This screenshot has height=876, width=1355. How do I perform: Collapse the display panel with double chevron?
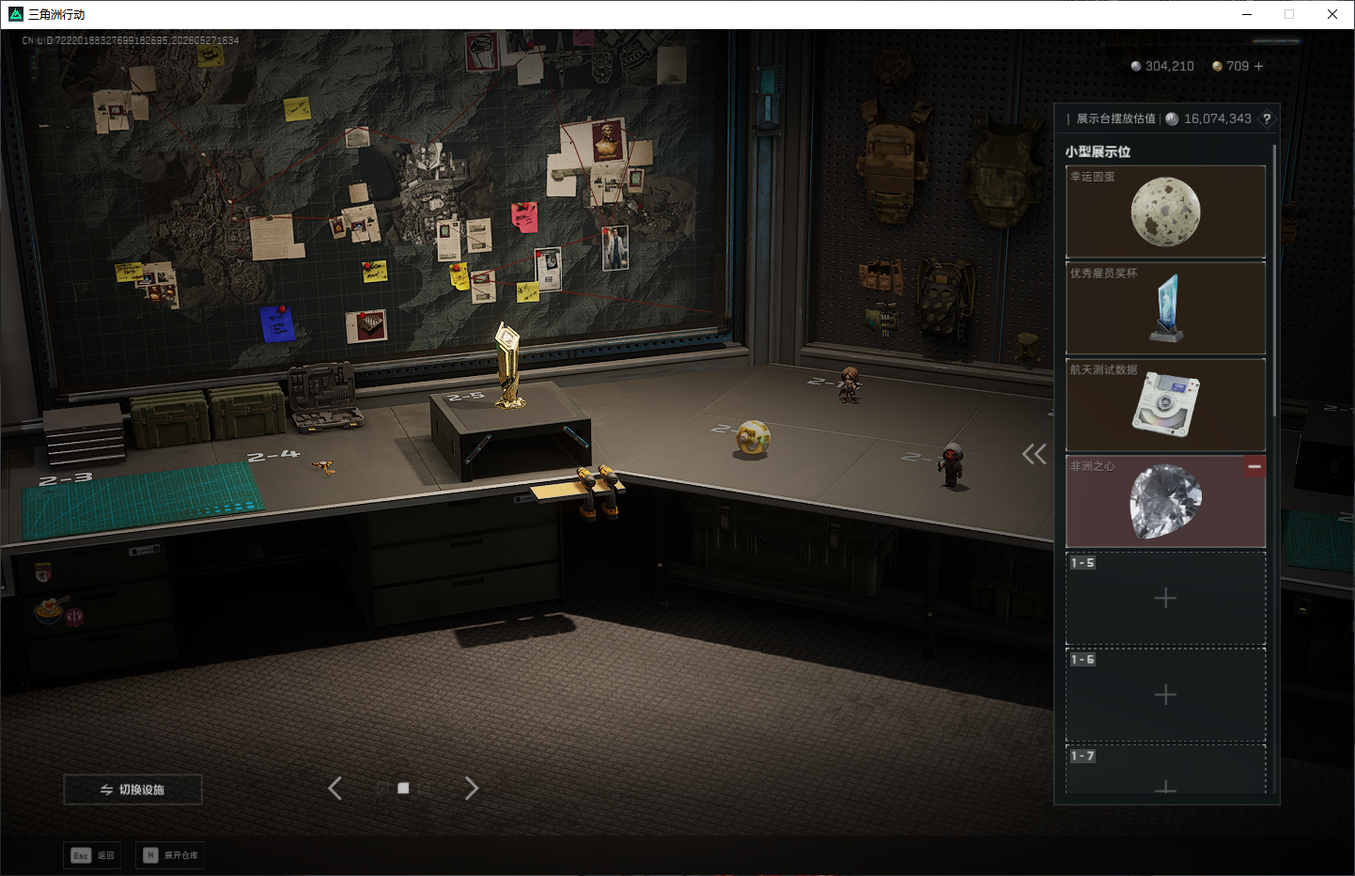(x=1035, y=454)
